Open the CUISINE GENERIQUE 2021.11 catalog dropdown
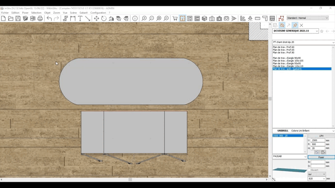 tap(296, 31)
